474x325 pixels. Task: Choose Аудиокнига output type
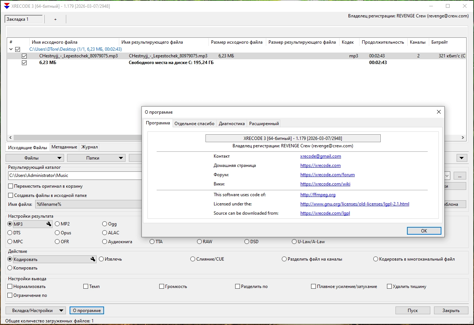[x=105, y=242]
